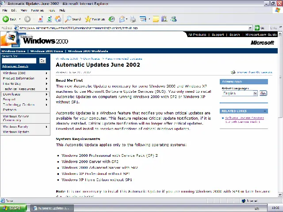Click the page icon in the address bar
Image resolution: width=283 pixels, height=212 pixels.
click(x=16, y=28)
